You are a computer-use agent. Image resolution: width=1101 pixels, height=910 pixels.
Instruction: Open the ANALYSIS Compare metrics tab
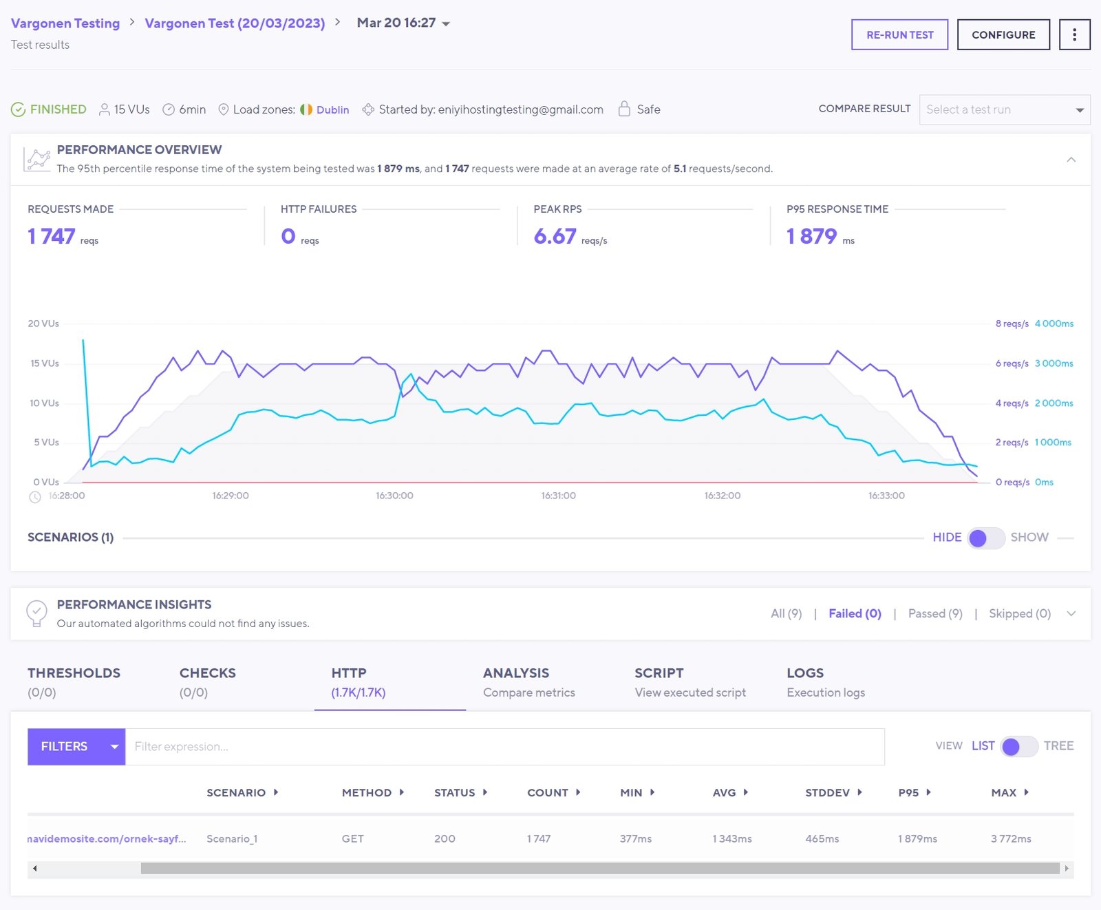coord(528,682)
